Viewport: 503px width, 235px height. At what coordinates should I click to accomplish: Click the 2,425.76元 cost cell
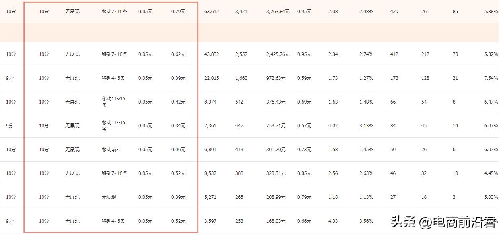pyautogui.click(x=278, y=54)
